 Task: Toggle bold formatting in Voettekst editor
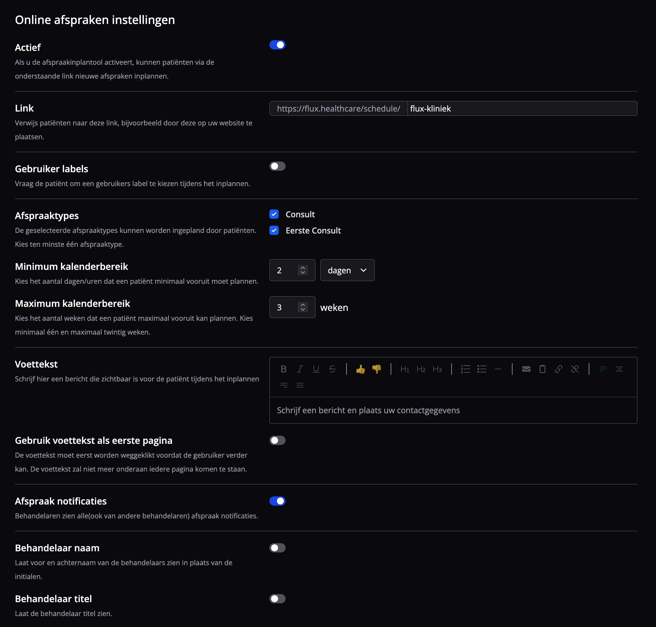click(x=284, y=369)
